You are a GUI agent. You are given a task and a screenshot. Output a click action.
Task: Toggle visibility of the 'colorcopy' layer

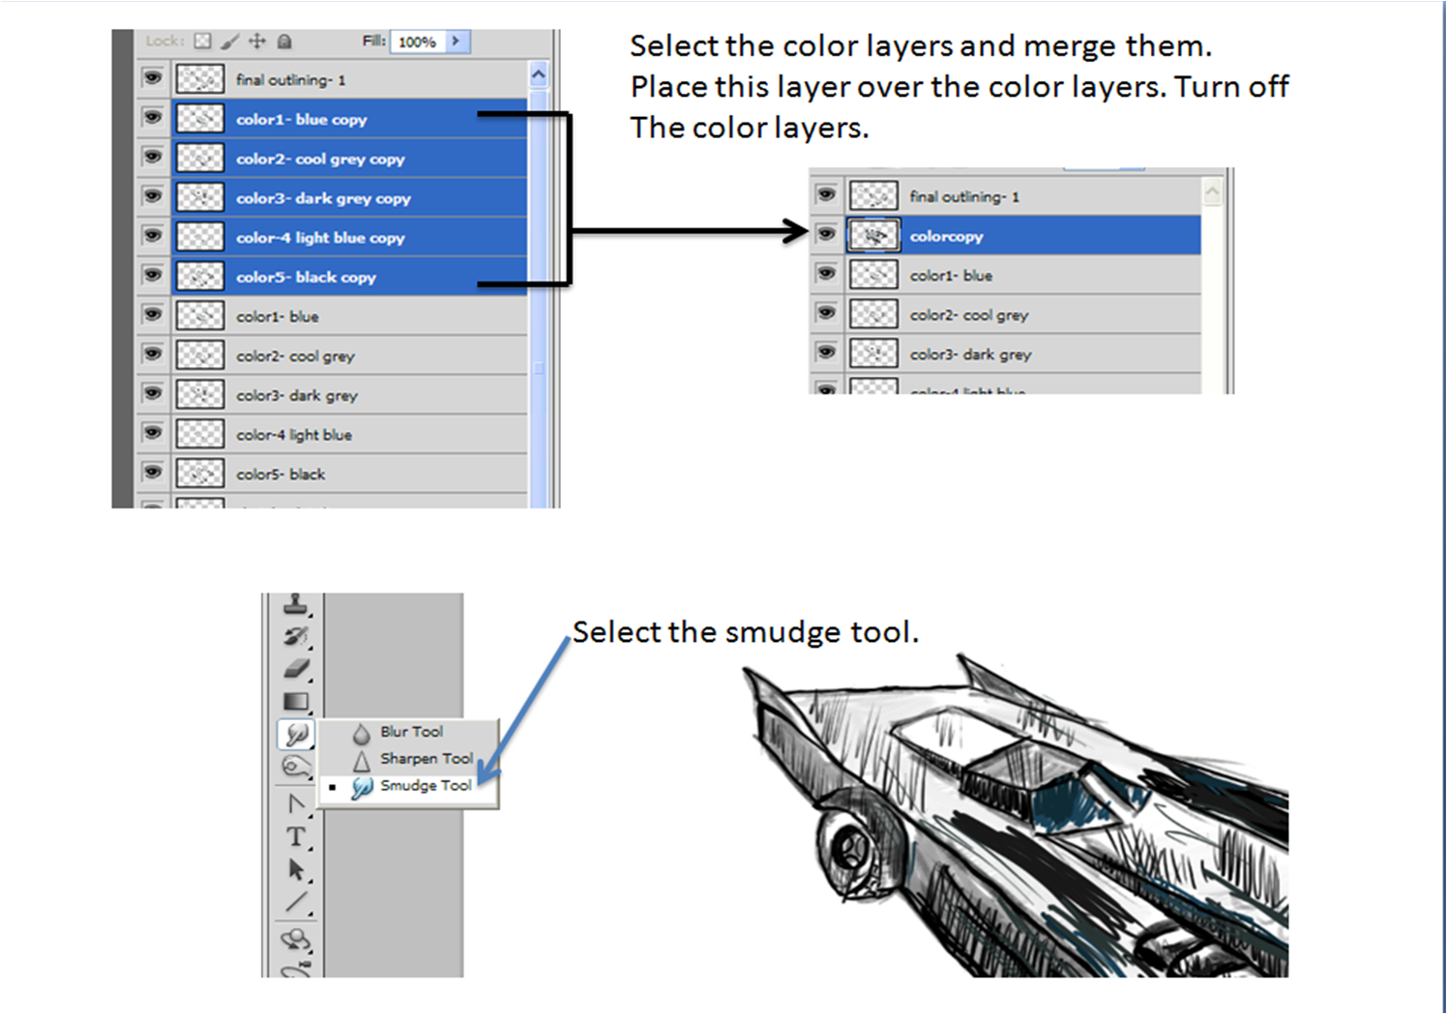click(x=825, y=234)
